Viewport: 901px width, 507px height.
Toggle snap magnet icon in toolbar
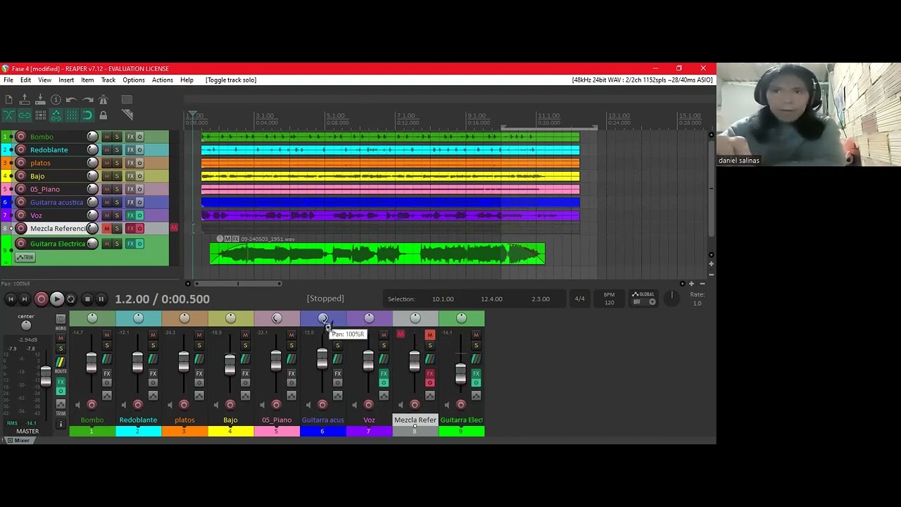(87, 115)
